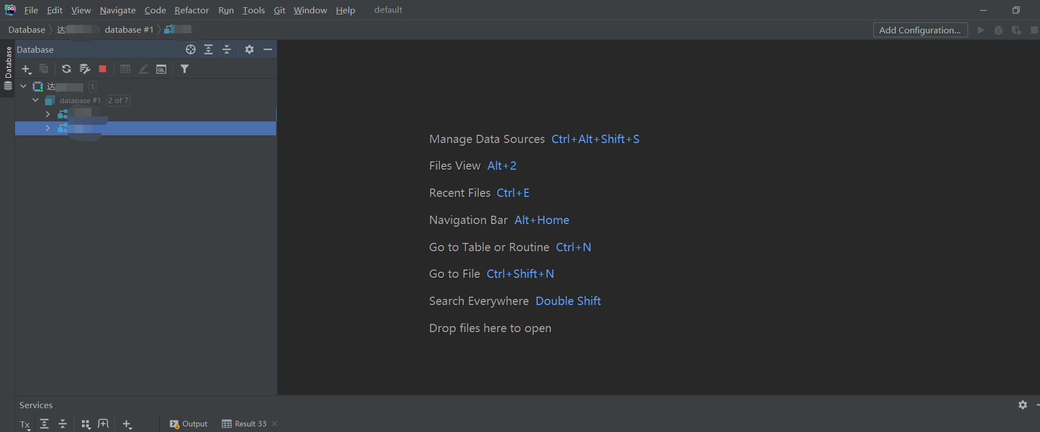Click the red Stop (deactivate) icon
Viewport: 1040px width, 432px height.
coord(103,69)
